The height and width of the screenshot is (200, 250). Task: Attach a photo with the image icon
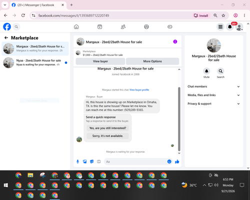click(x=85, y=161)
